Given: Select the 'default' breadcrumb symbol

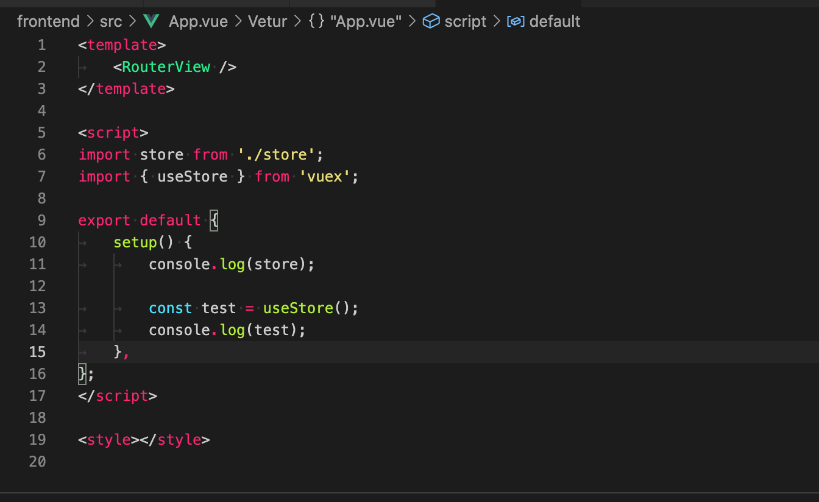Looking at the screenshot, I should (555, 21).
